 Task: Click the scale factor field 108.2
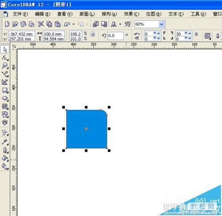click(75, 34)
